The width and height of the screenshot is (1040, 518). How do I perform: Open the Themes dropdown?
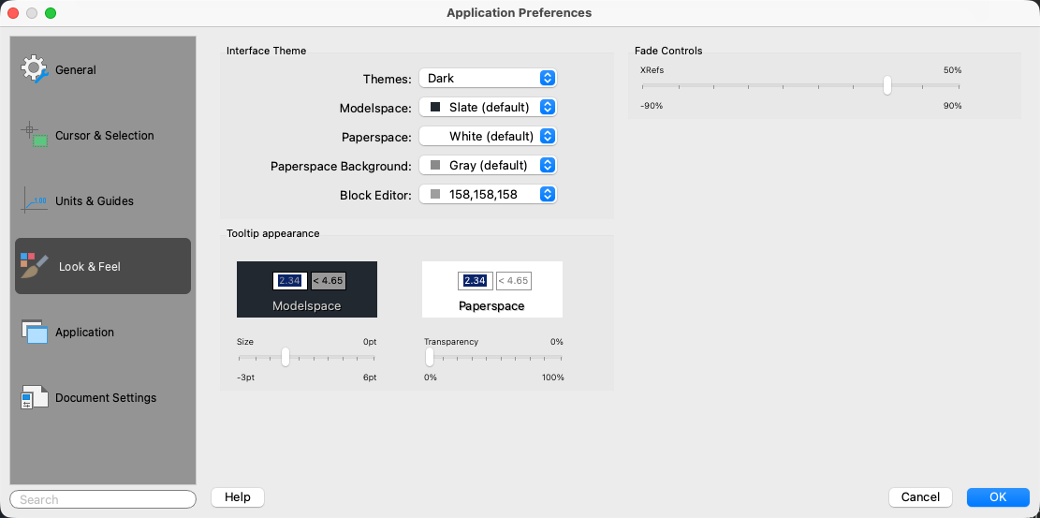click(488, 79)
